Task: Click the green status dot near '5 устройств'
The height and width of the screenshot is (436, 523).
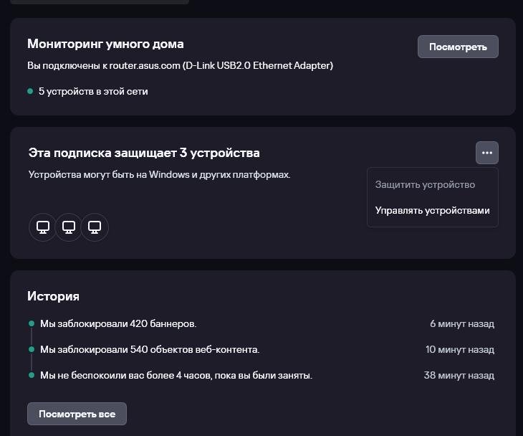Action: pyautogui.click(x=30, y=91)
